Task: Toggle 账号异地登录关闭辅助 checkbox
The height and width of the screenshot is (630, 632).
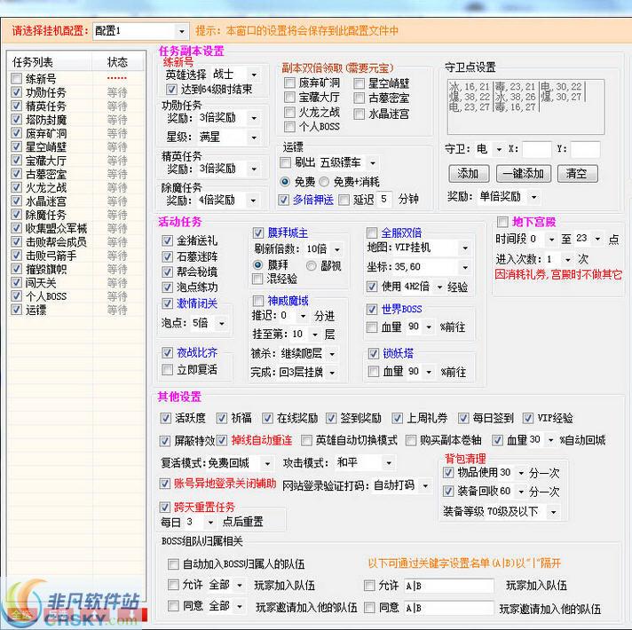Action: 164,484
